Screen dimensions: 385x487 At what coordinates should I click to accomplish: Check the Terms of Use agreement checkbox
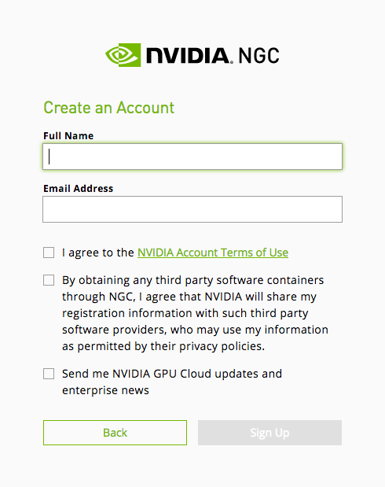point(49,253)
